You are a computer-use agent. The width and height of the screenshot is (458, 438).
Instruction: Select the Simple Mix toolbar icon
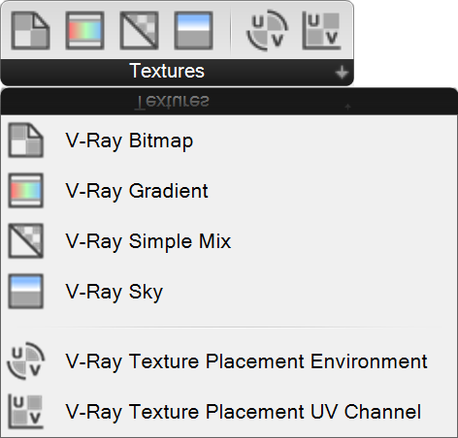(x=139, y=31)
